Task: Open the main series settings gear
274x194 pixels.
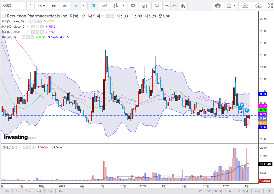Action: tap(112, 16)
